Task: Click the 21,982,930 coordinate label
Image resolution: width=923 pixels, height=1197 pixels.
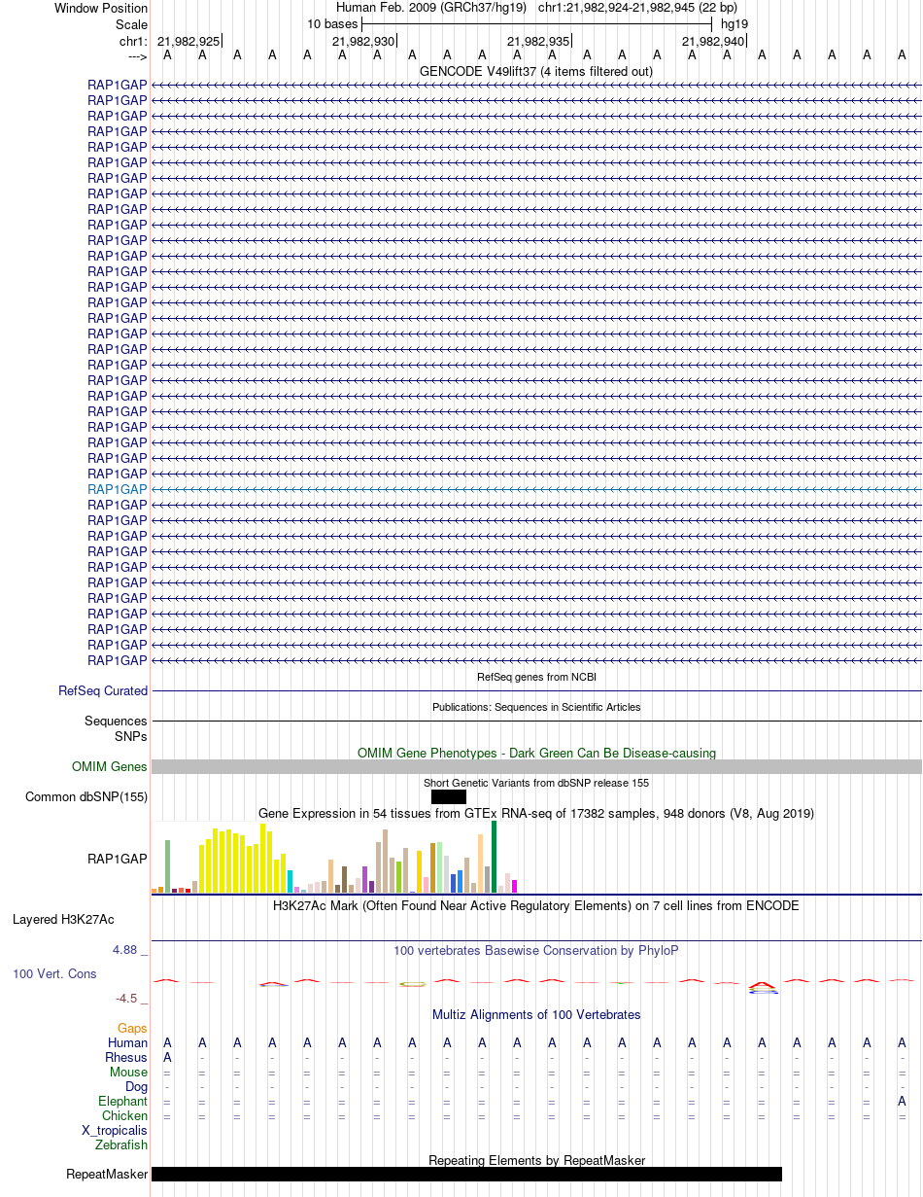Action: point(363,41)
